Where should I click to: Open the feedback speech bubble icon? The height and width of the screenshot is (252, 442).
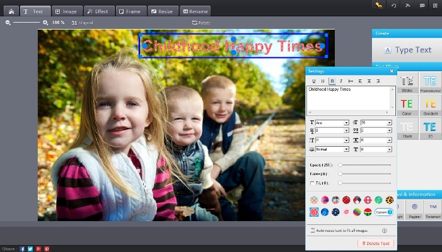[x=422, y=5]
